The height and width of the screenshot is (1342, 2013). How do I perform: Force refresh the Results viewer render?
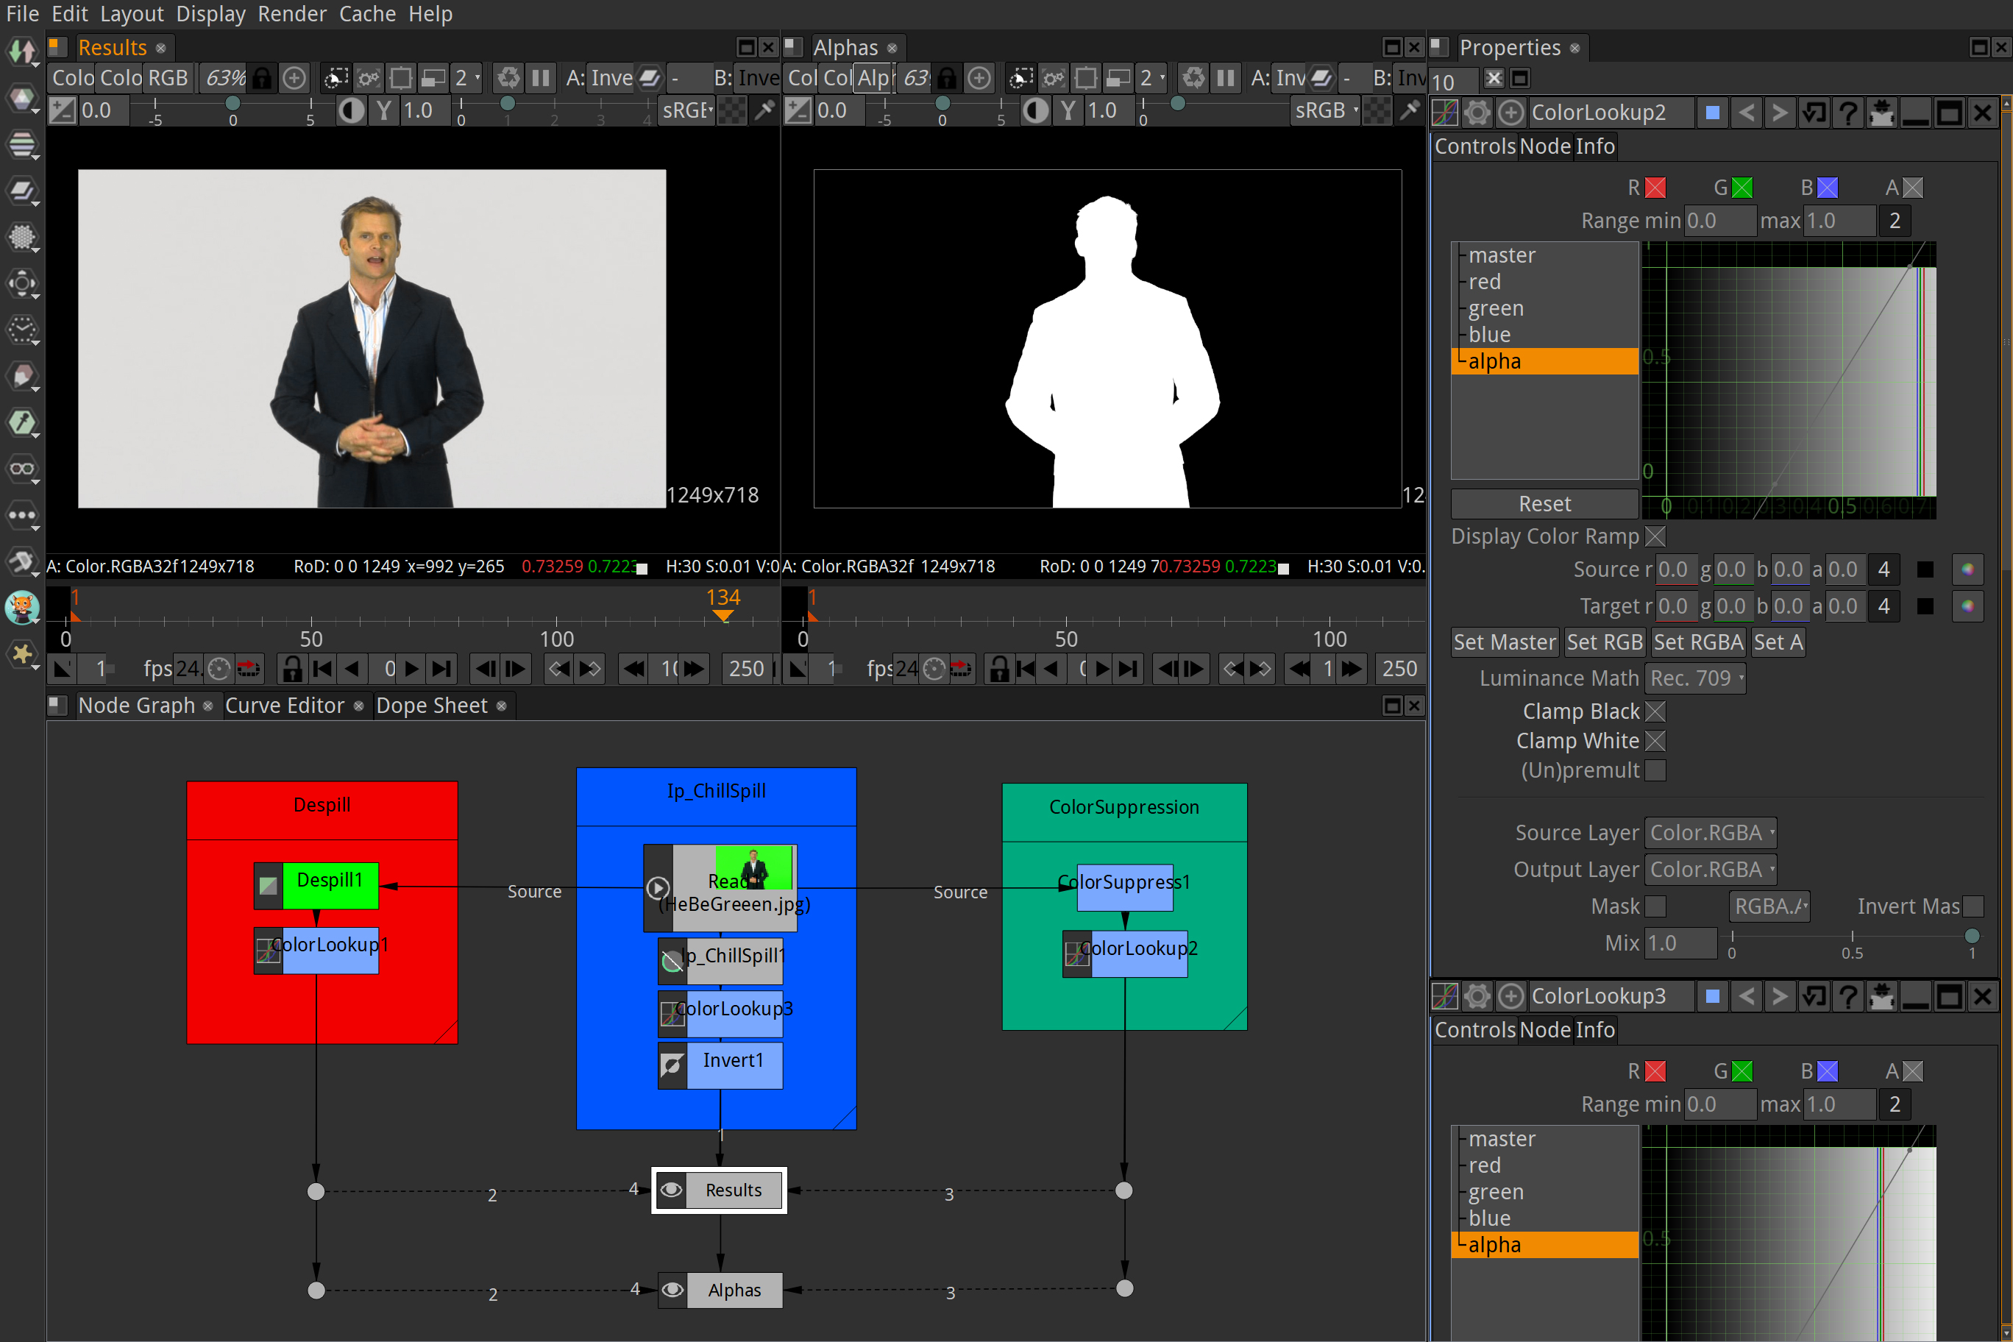pos(508,78)
